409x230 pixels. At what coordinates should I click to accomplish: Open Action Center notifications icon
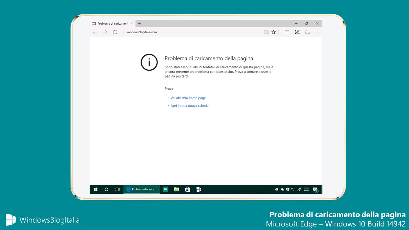(x=315, y=189)
